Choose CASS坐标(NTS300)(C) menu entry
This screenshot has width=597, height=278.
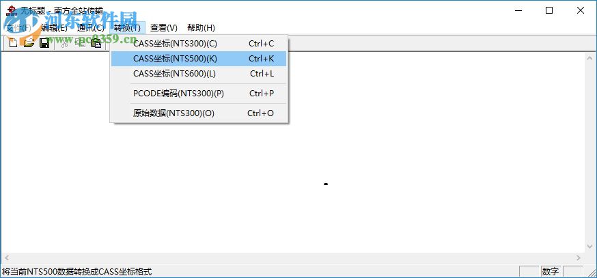click(x=199, y=44)
